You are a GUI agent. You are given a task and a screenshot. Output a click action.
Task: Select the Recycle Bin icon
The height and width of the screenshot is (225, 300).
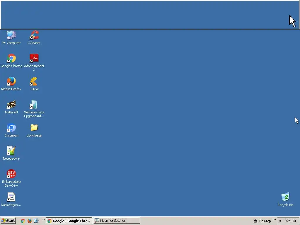[285, 200]
